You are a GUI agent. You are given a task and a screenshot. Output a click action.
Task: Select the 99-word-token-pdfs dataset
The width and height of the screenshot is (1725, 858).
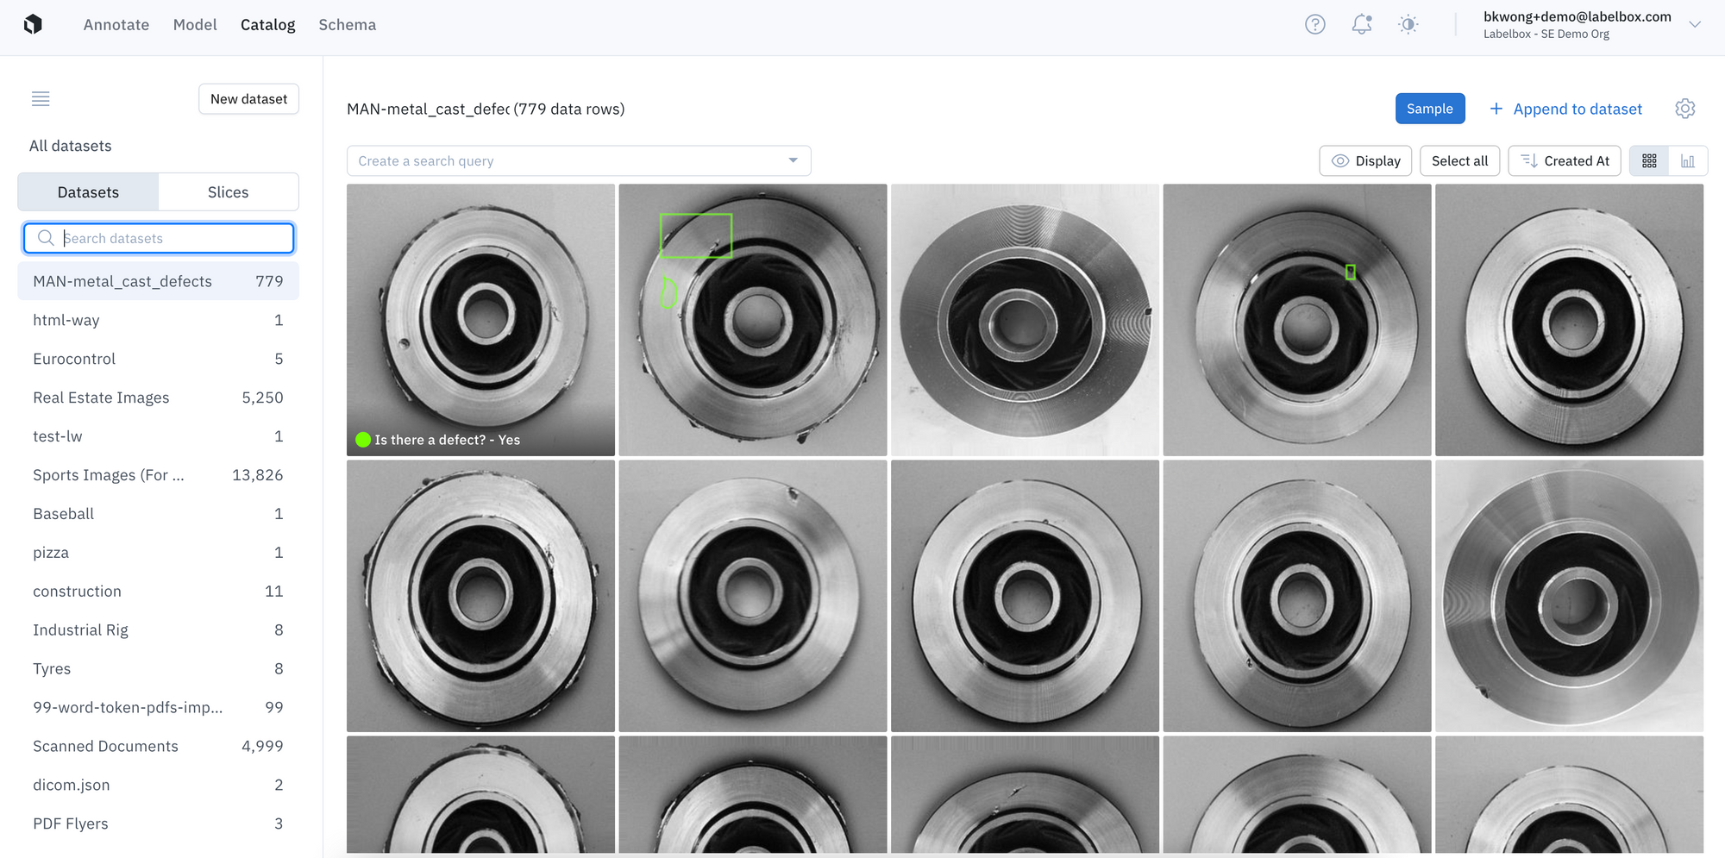[x=159, y=707]
